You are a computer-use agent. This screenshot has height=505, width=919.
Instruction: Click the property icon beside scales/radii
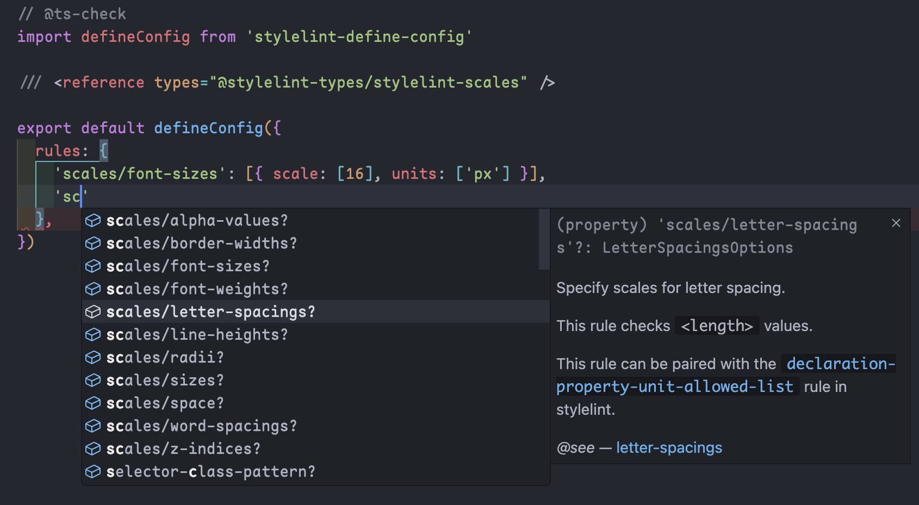(93, 357)
